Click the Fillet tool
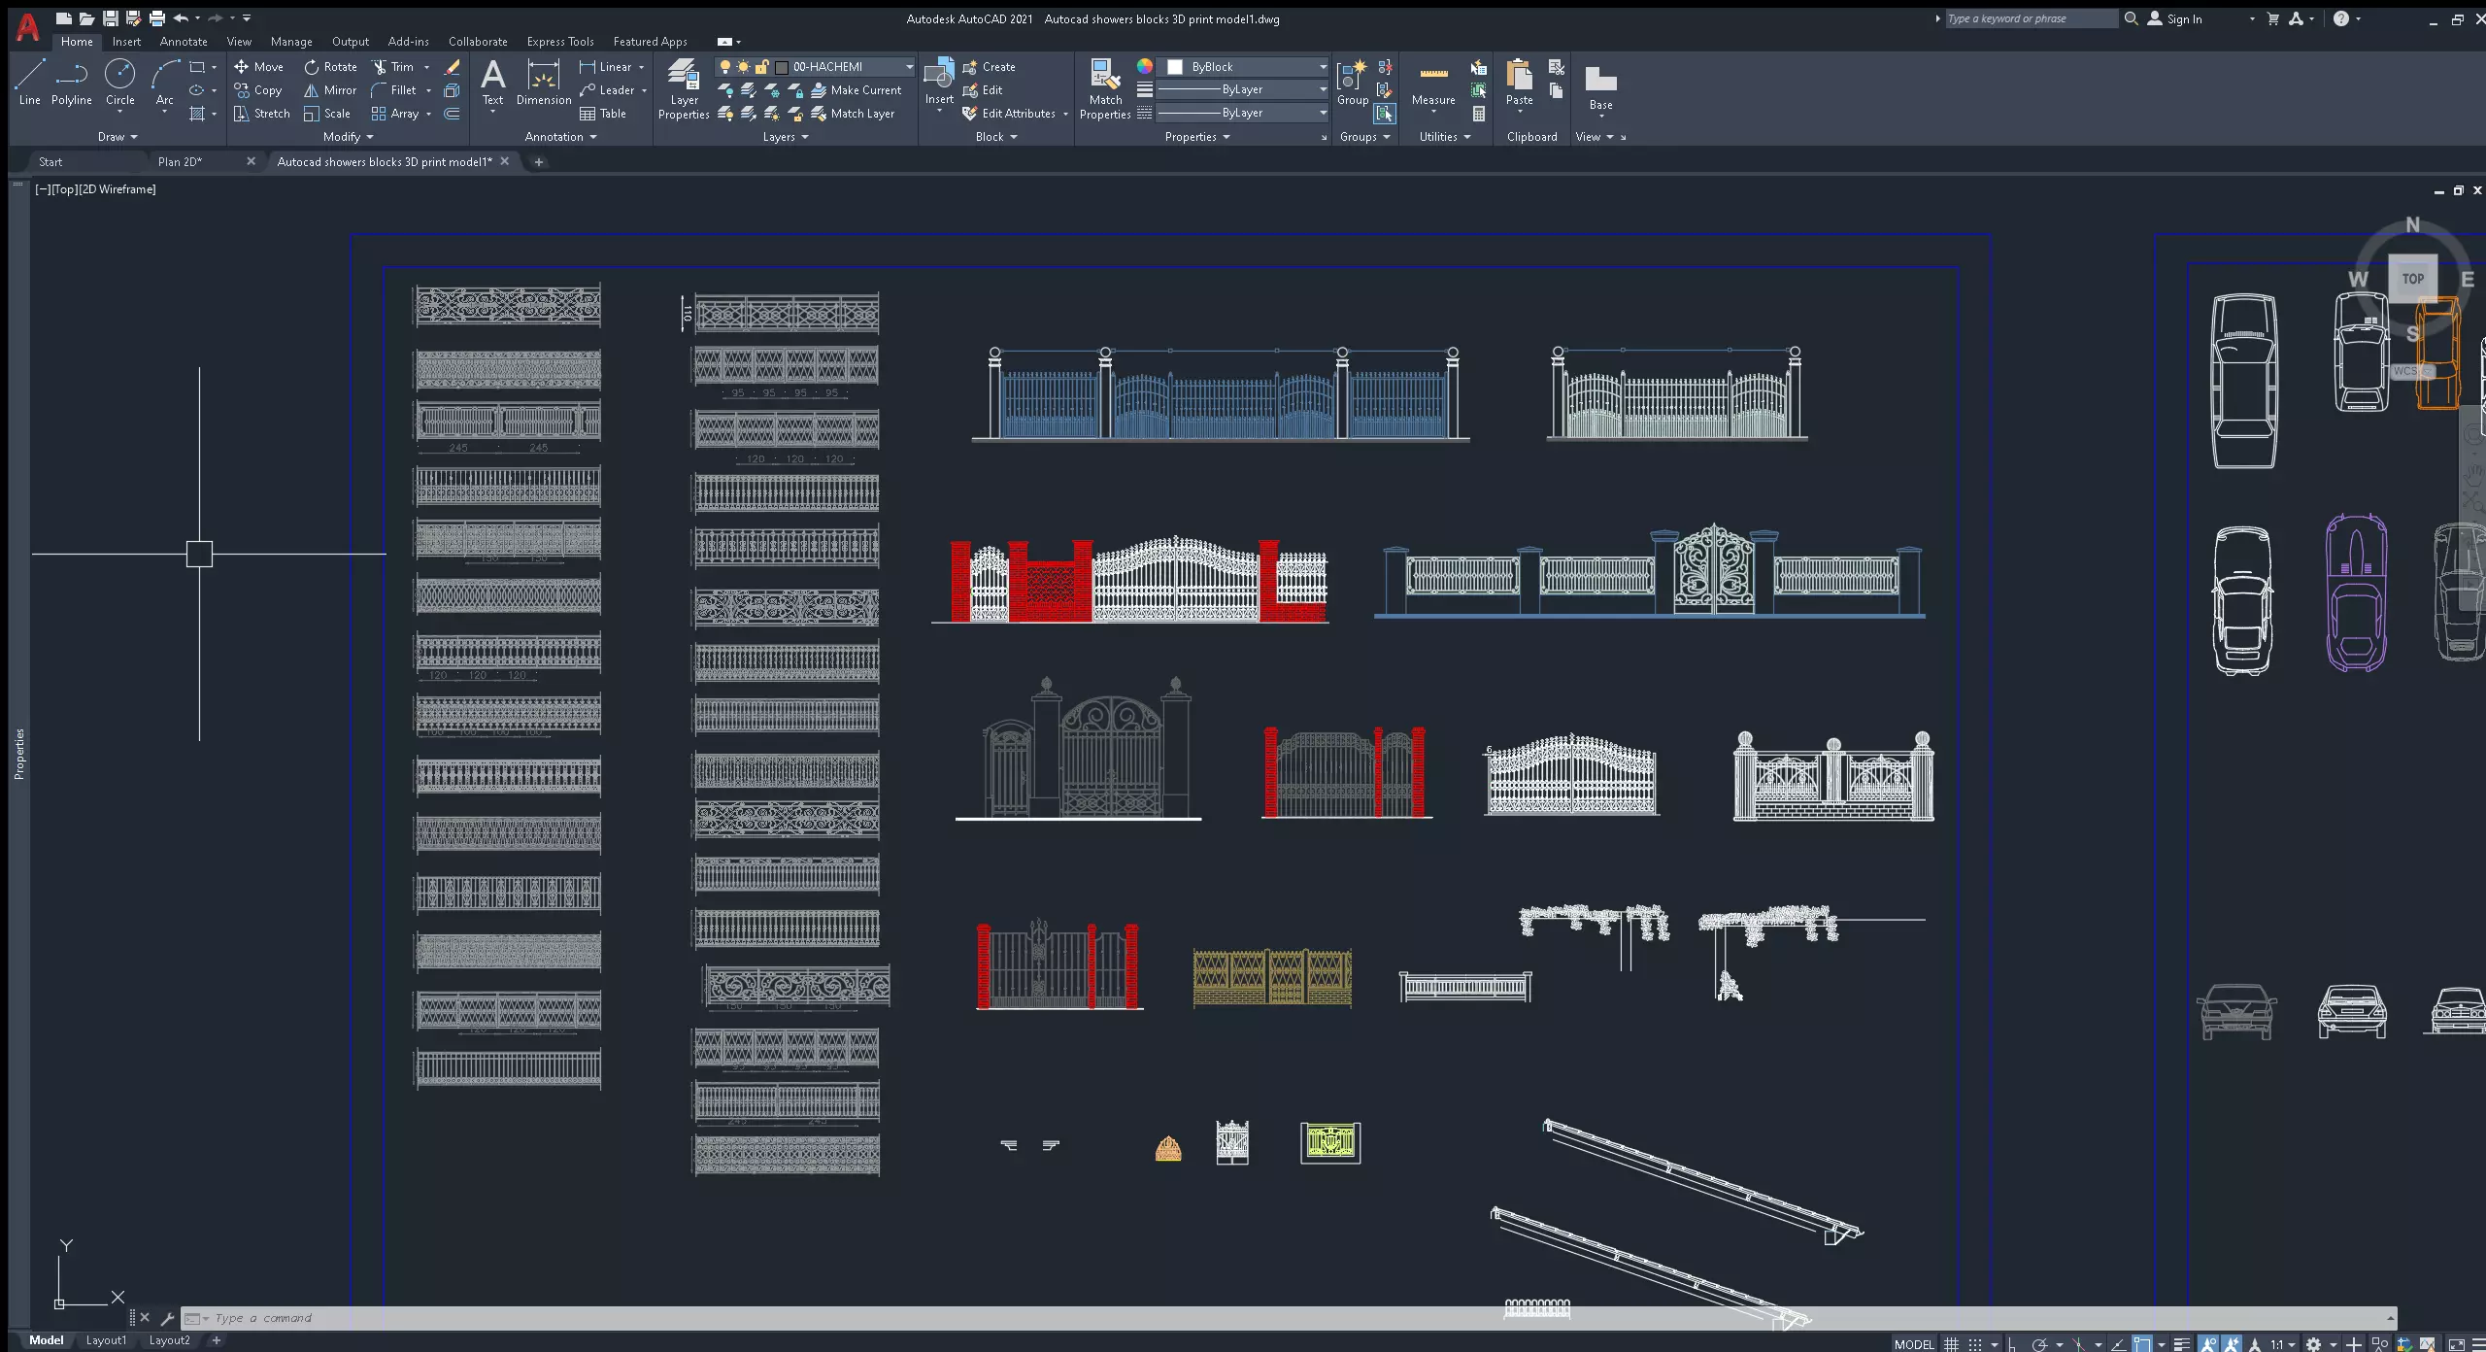The image size is (2486, 1352). (394, 90)
